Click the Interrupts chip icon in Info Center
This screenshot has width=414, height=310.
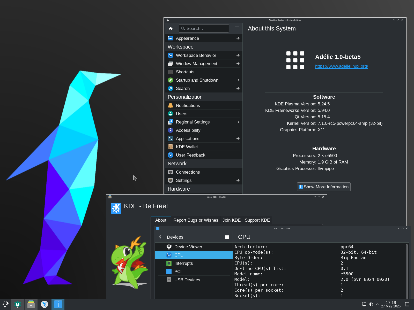[169, 263]
